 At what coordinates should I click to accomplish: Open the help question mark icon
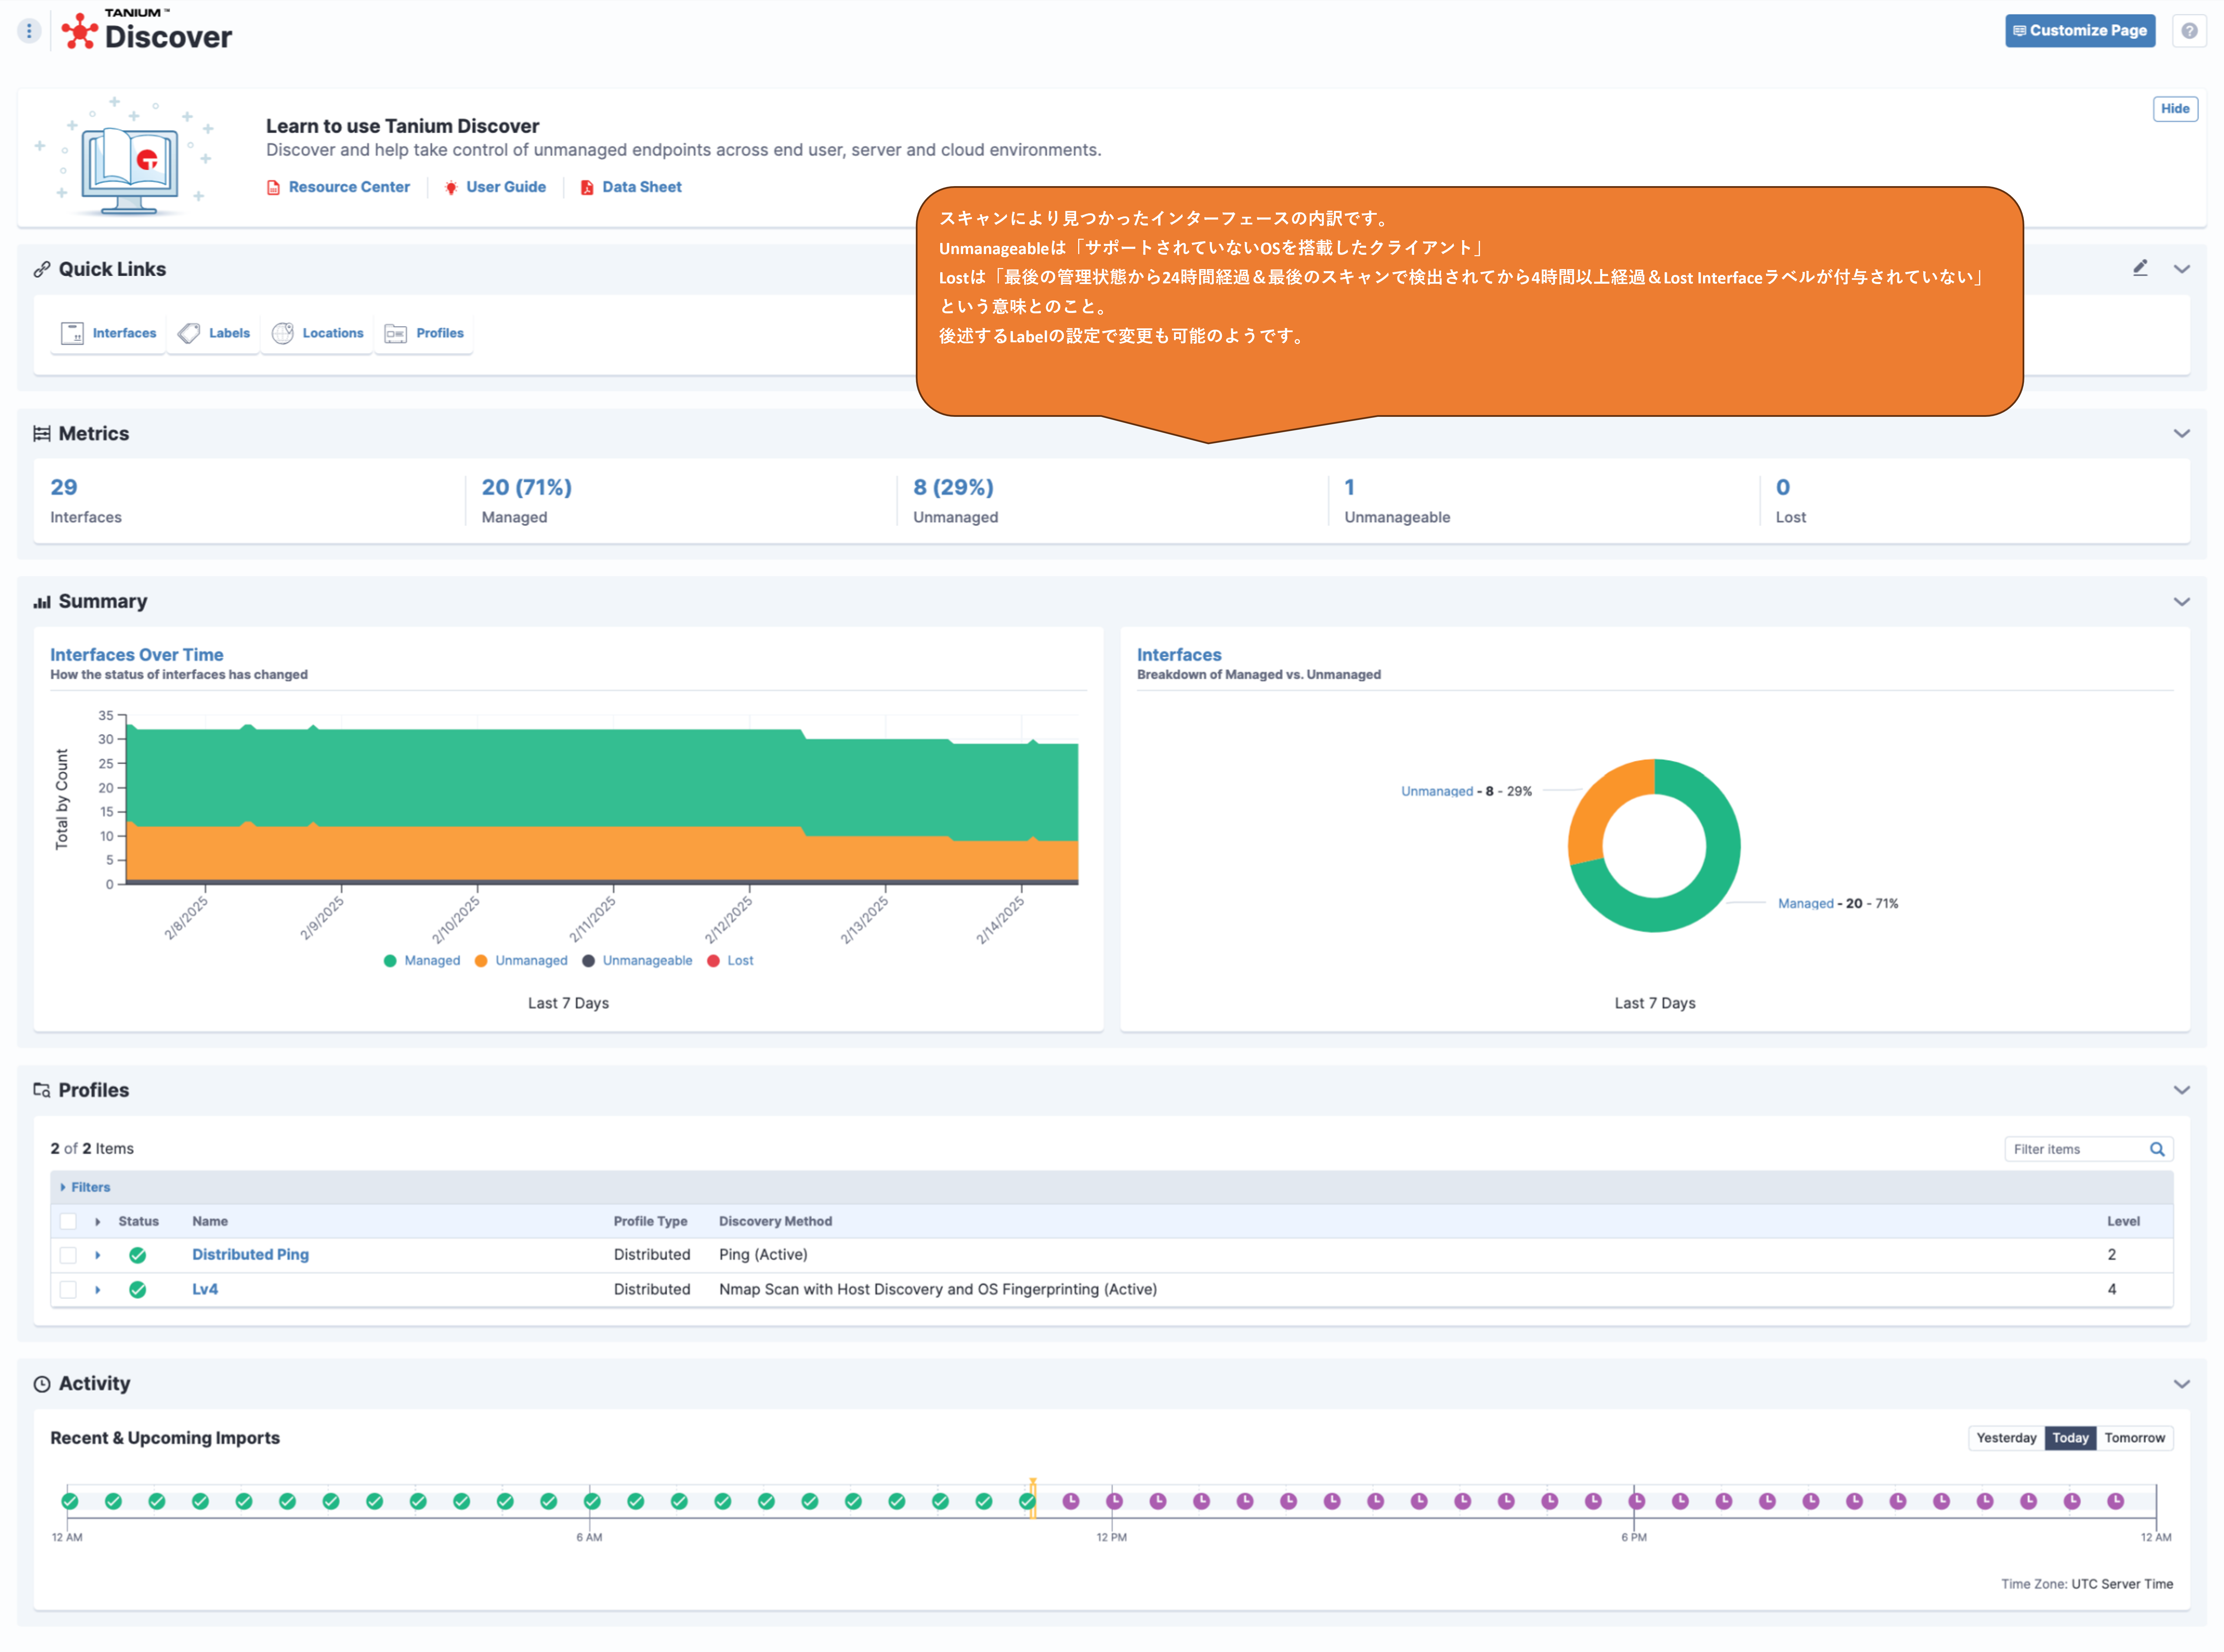pos(2189,31)
